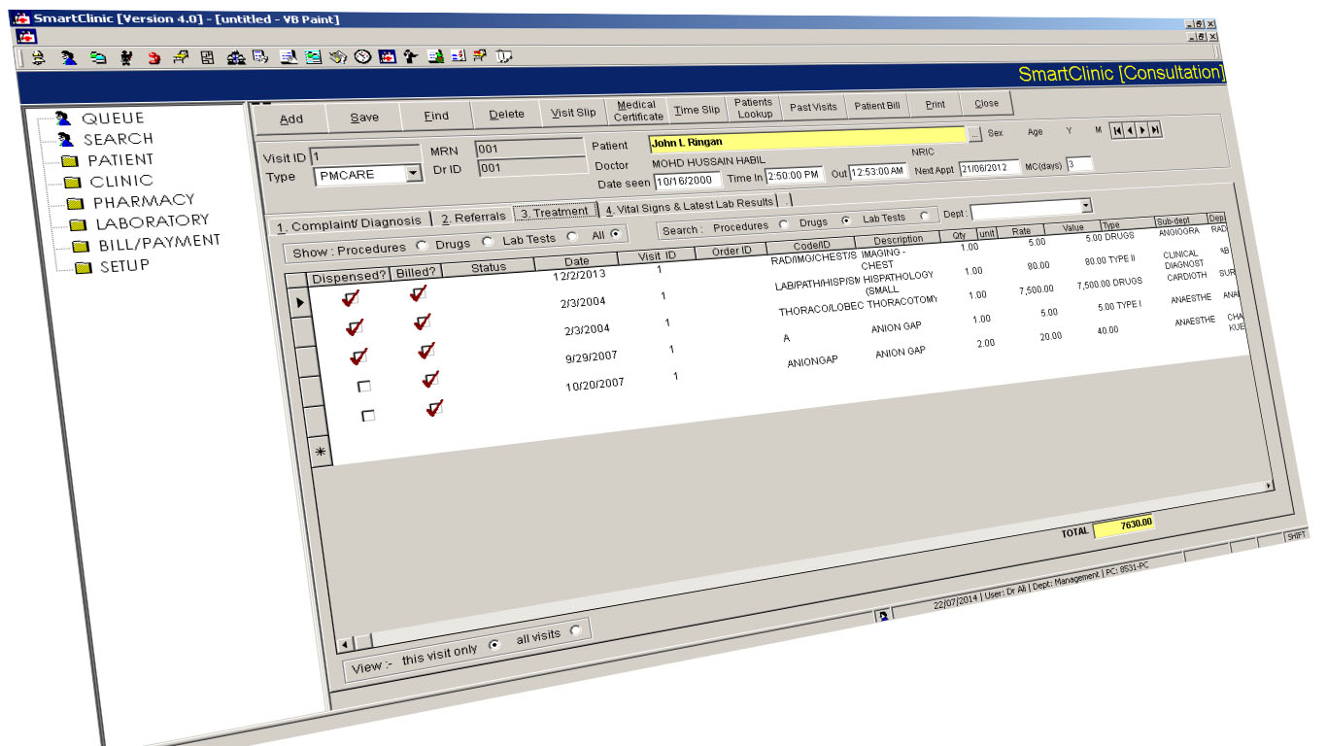Open the Patient Bill
The image size is (1327, 746).
[877, 106]
